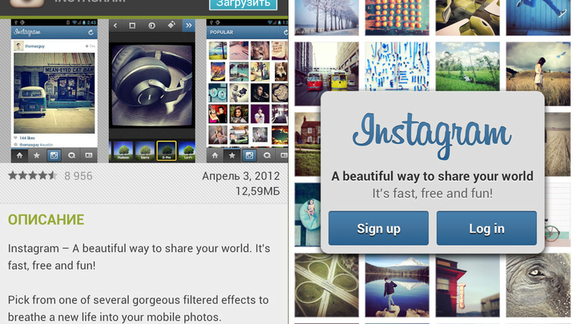Open the girl on blue float photo
The height and width of the screenshot is (324, 577).
click(x=308, y=214)
